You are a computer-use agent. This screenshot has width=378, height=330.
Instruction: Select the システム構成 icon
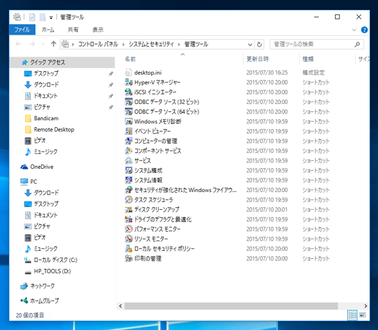click(x=129, y=171)
